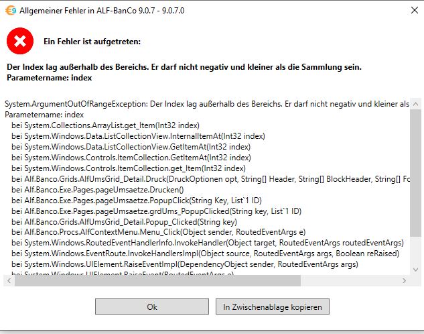Click vertical scrollbar up arrow
424x334 pixels.
415,104
